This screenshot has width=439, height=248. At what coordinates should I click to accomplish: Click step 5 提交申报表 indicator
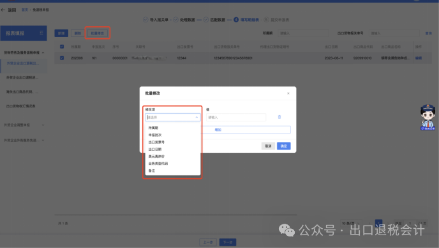277,20
